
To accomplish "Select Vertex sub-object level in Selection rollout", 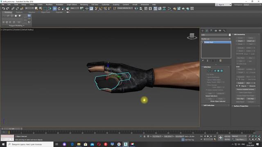I will [x=208, y=71].
